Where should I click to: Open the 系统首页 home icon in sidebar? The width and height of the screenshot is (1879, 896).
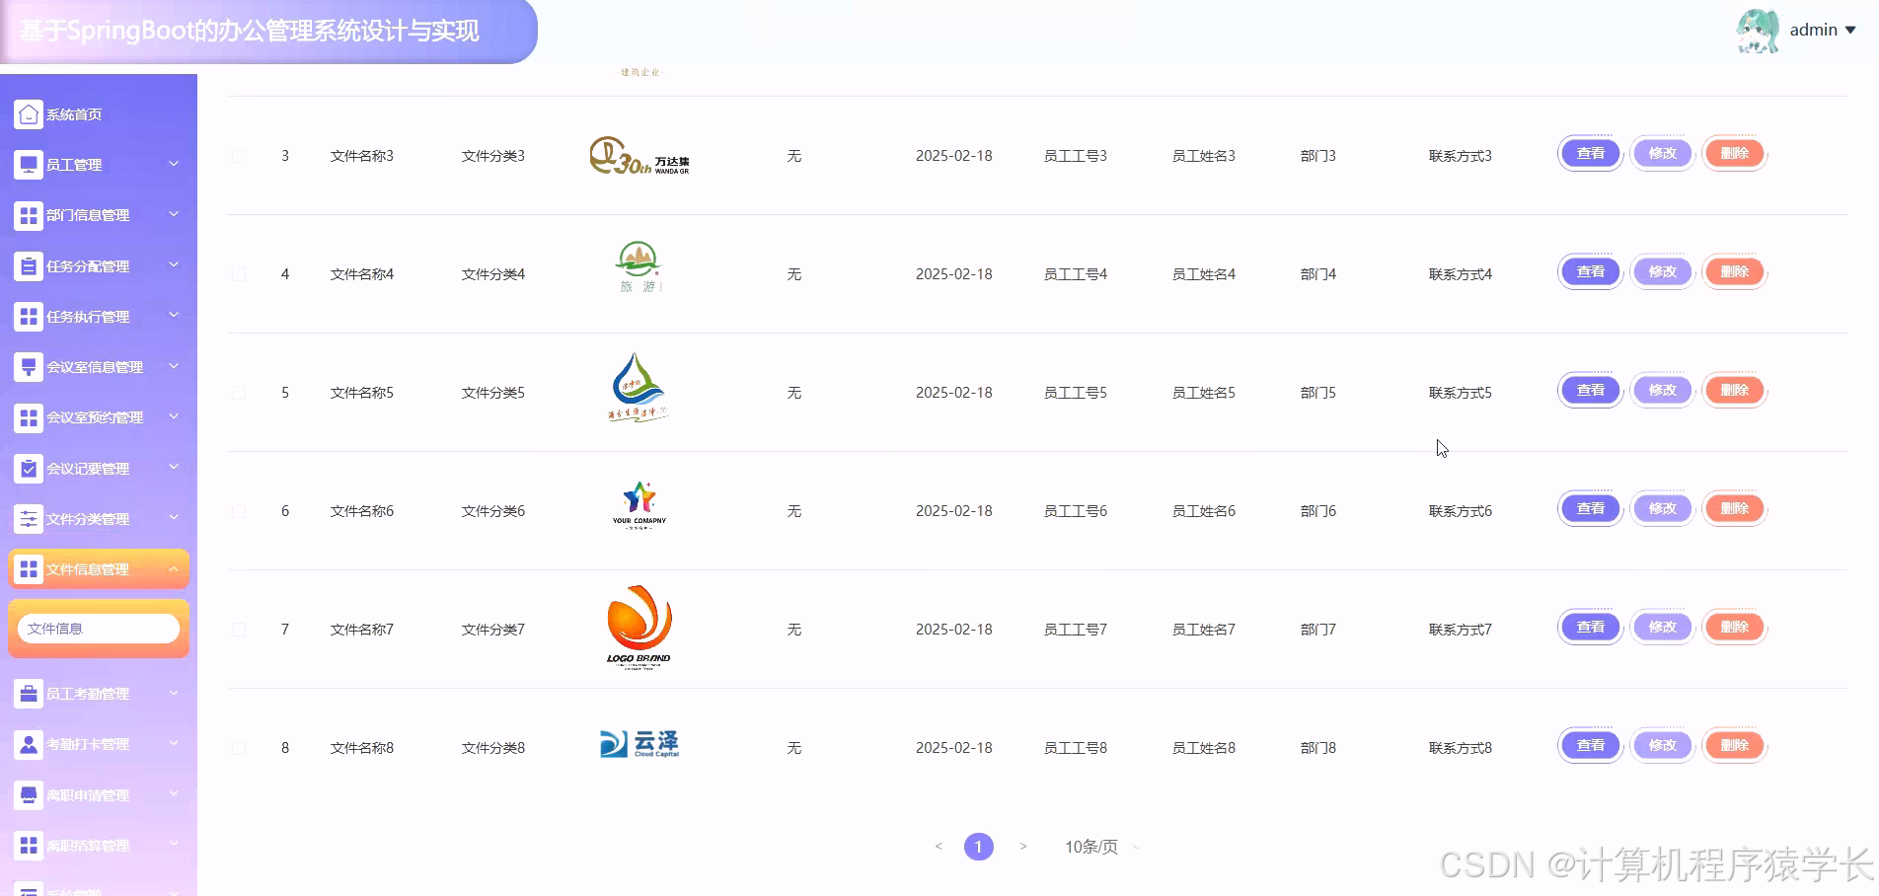[28, 113]
